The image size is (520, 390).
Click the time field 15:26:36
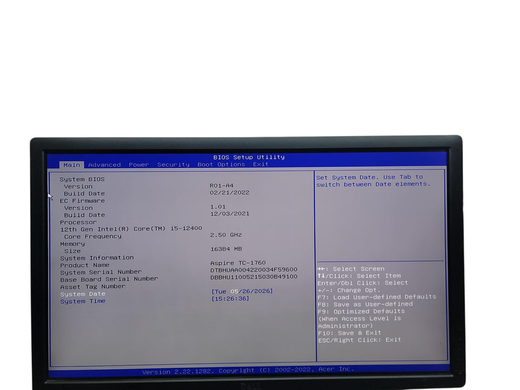[x=230, y=299]
